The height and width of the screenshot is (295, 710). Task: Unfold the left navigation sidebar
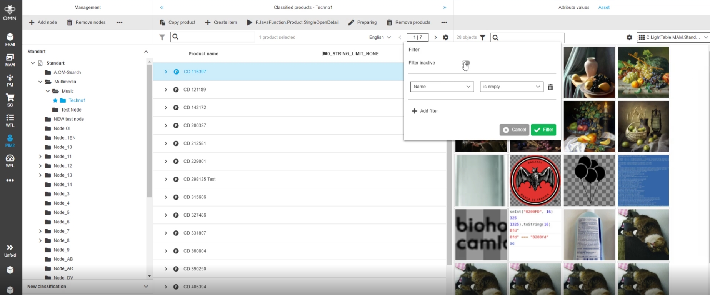10,250
